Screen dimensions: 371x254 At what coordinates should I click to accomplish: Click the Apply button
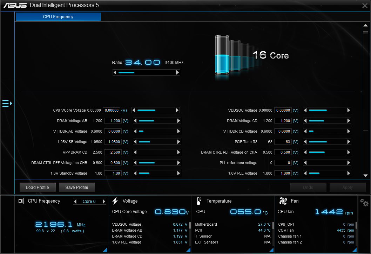click(x=348, y=188)
